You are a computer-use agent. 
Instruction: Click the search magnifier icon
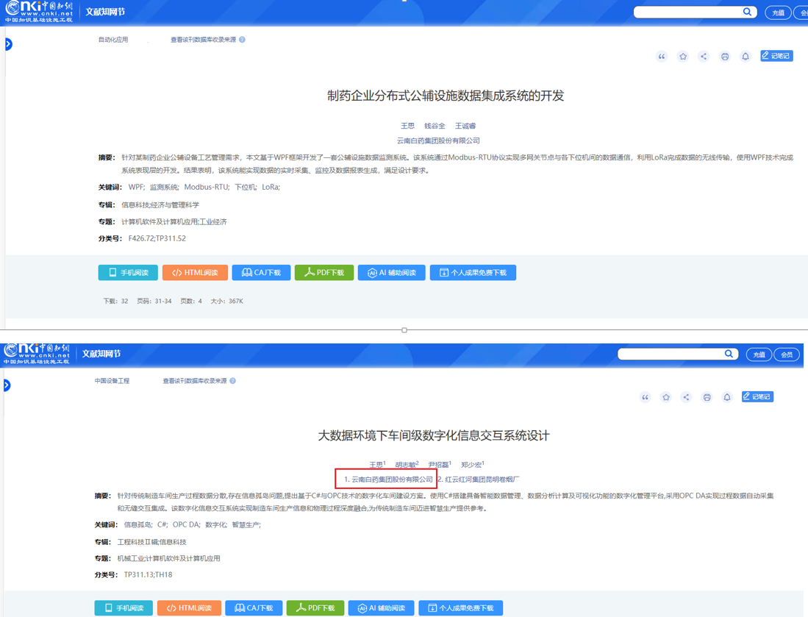click(747, 12)
